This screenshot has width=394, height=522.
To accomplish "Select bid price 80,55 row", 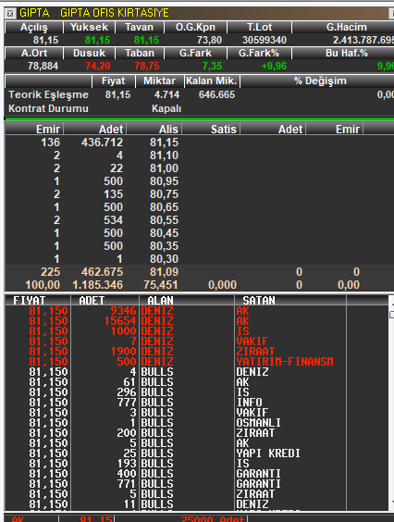I will click(x=164, y=220).
